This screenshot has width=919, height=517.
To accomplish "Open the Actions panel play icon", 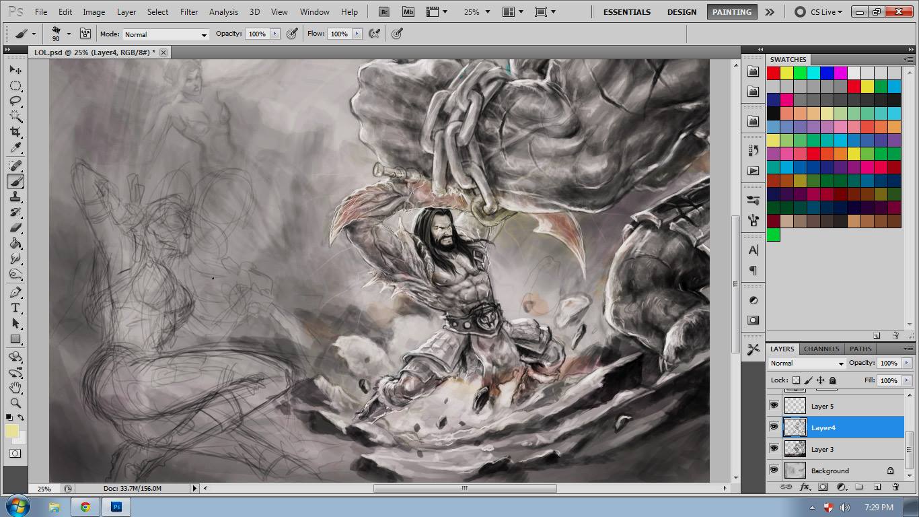I will pos(753,171).
